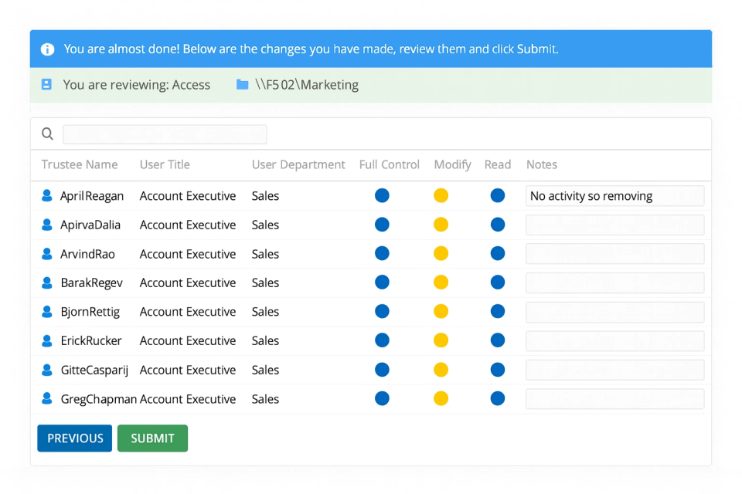Toggle Modify permission for BjornRettig

(441, 312)
